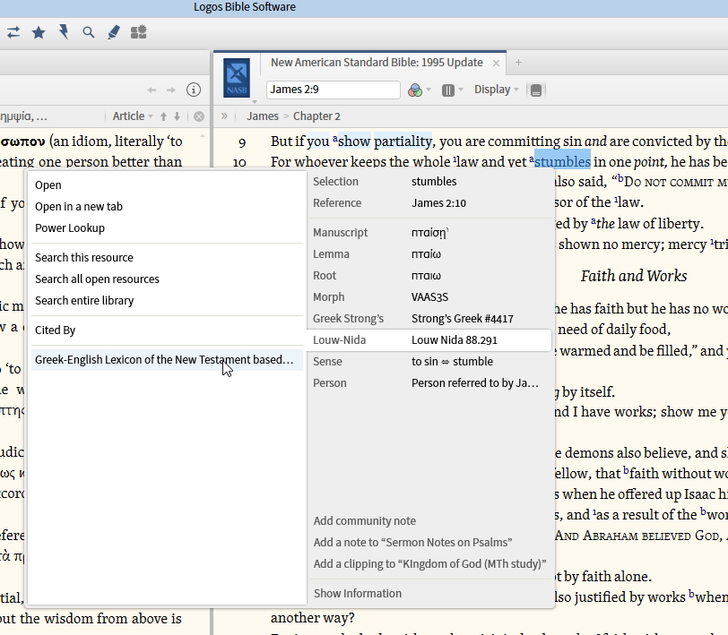This screenshot has height=635, width=728.
Task: Open the panel menu arrow below the NASB cover
Action: [x=255, y=101]
